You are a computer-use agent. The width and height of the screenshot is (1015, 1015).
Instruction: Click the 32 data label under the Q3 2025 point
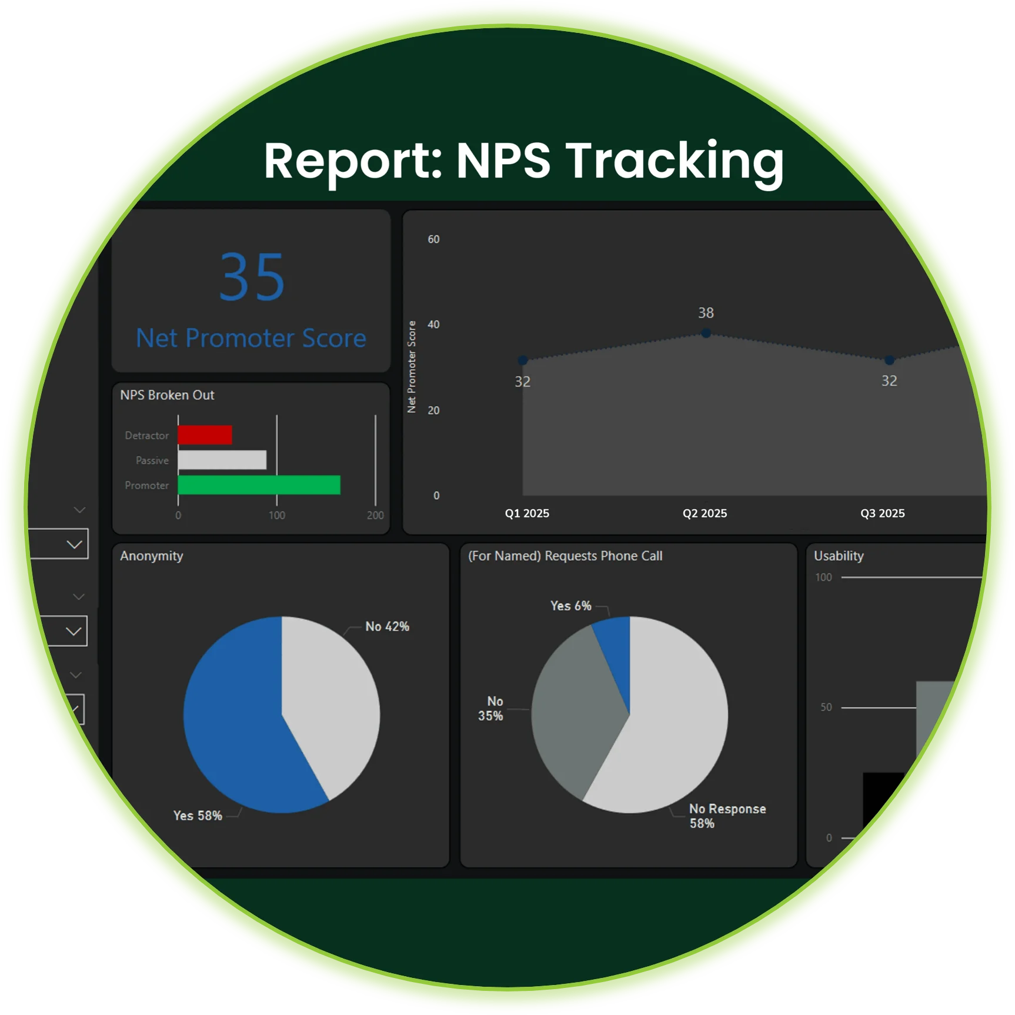889,381
